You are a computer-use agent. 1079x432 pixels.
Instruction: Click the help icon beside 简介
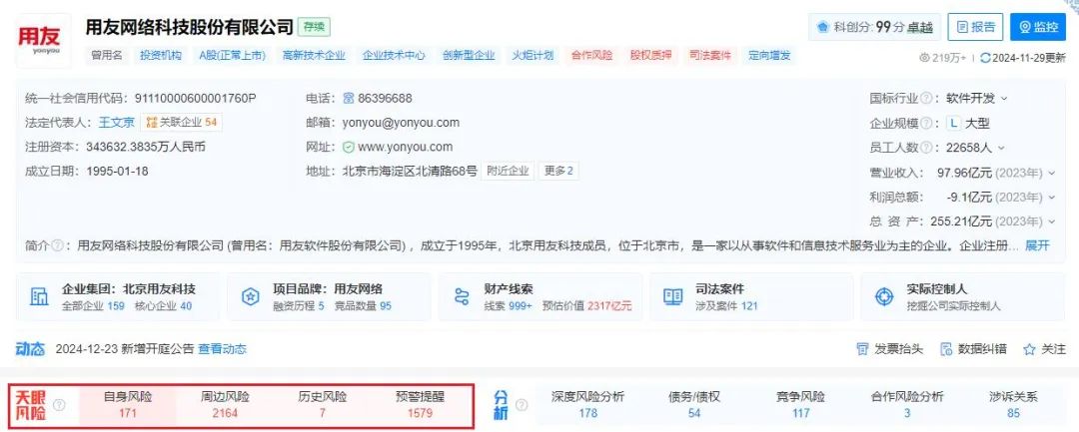[57, 245]
